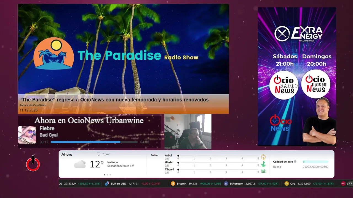Click the Árbol pollen level slider
The width and height of the screenshot is (353, 198).
tap(218, 156)
